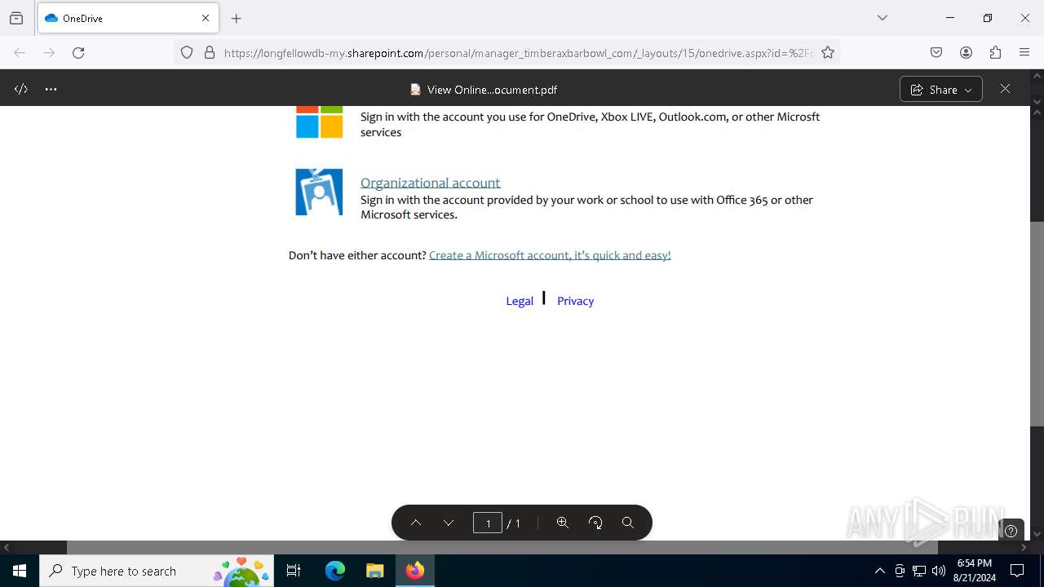
Task: Open the embed code viewer icon
Action: (x=21, y=89)
